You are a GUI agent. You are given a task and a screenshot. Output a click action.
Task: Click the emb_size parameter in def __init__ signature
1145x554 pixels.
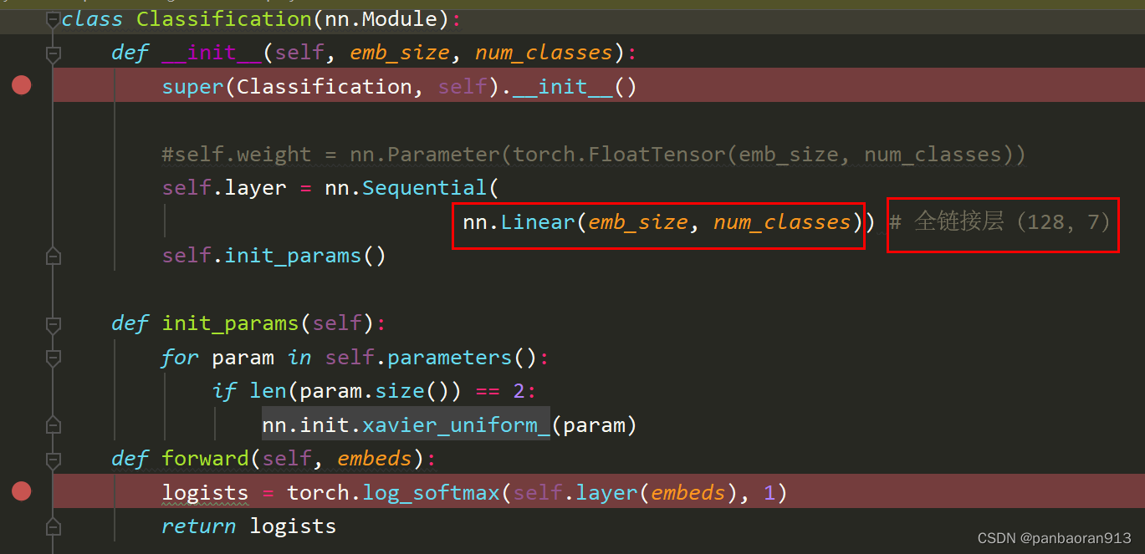coord(400,53)
